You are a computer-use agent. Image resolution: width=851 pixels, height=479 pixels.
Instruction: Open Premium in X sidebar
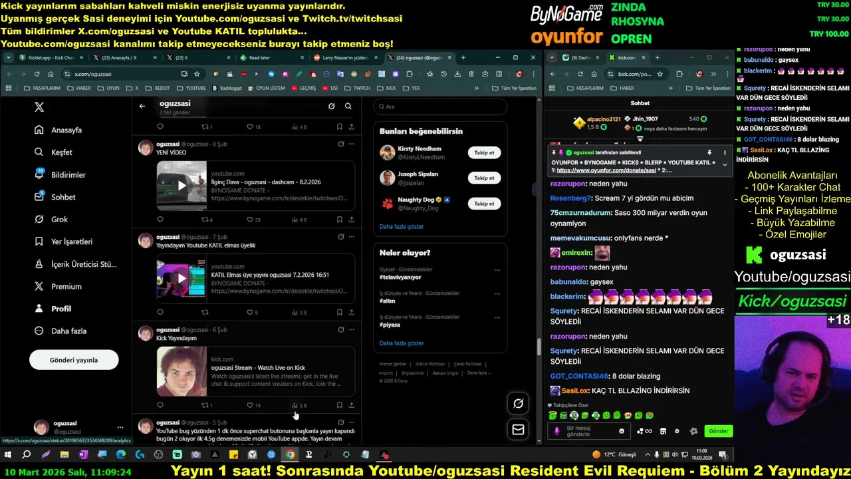pos(58,286)
